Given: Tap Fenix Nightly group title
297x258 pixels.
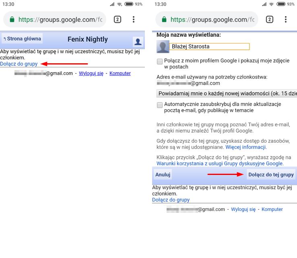Looking at the screenshot, I should coord(88,39).
